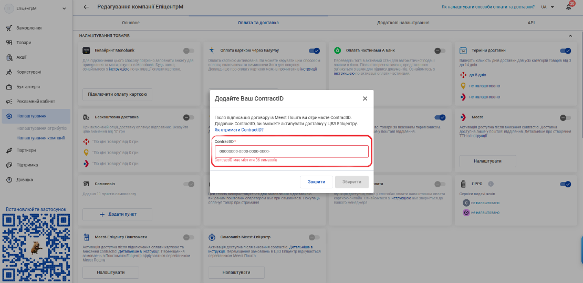
Task: Toggle the Meest delivery switch
Action: pyautogui.click(x=565, y=118)
